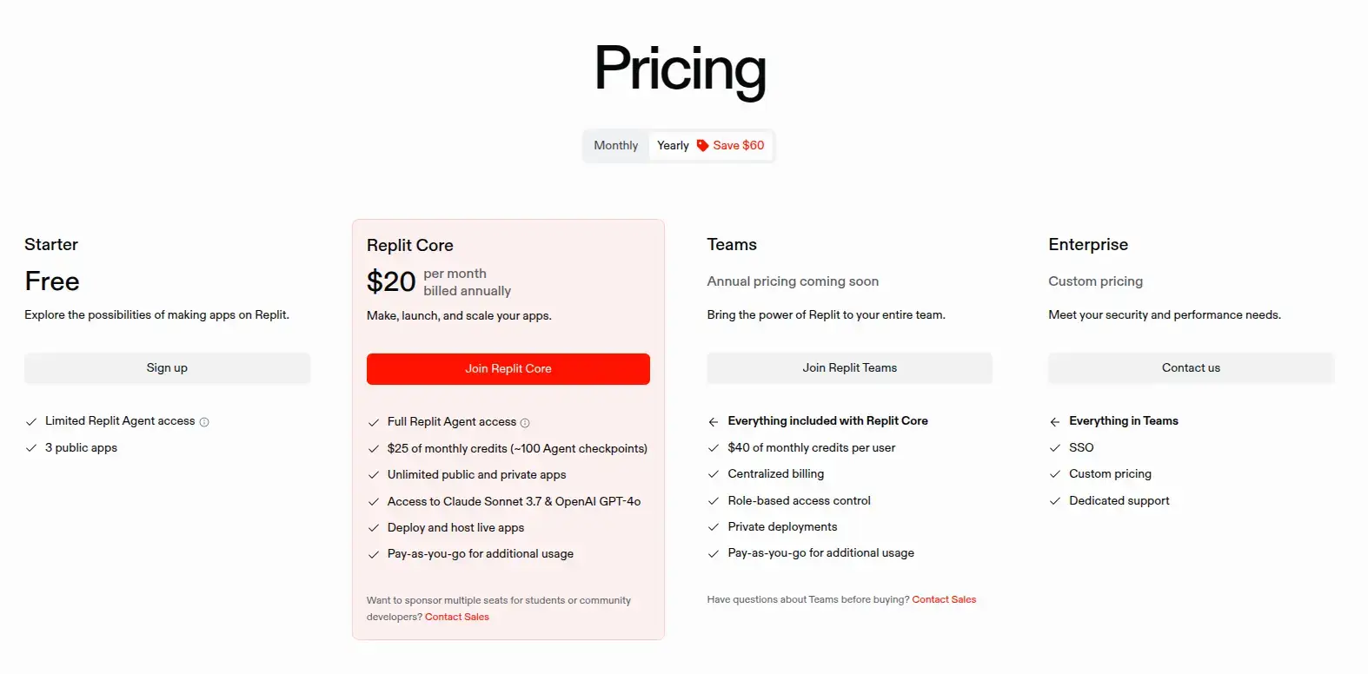The width and height of the screenshot is (1368, 674).
Task: Click info icon beside Full Replit Agent access
Action: click(525, 423)
